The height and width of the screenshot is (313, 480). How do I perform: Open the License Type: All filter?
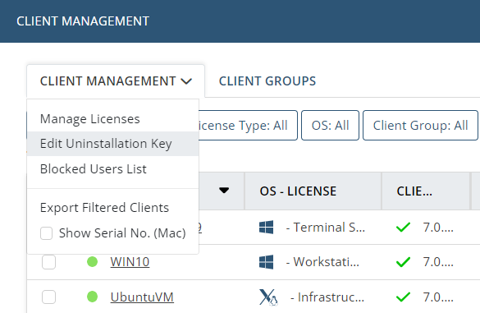248,126
